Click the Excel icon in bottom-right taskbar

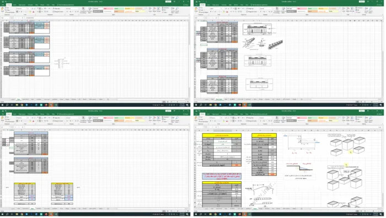click(250, 214)
